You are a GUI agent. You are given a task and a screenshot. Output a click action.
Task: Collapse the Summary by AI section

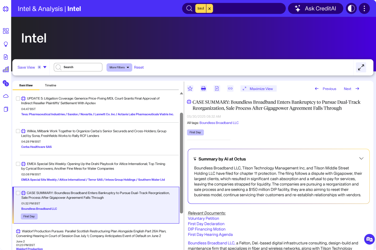(x=361, y=159)
